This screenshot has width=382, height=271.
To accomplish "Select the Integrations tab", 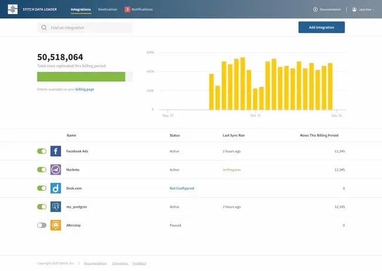I will [81, 9].
